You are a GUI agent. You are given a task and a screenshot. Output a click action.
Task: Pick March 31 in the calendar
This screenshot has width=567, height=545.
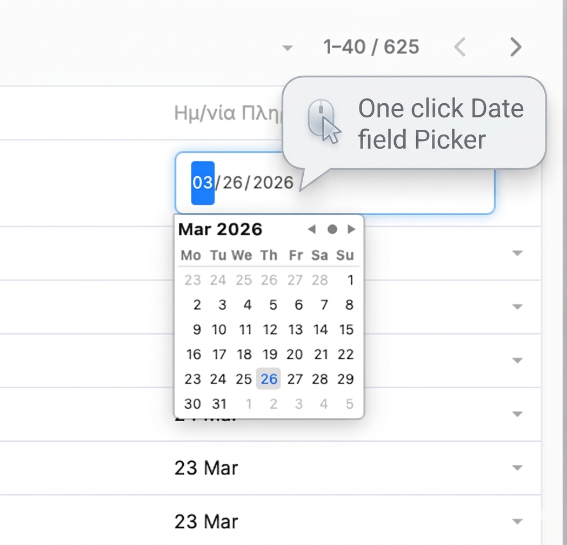coord(218,404)
